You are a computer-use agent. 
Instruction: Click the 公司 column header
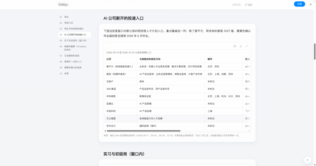pos(120,59)
